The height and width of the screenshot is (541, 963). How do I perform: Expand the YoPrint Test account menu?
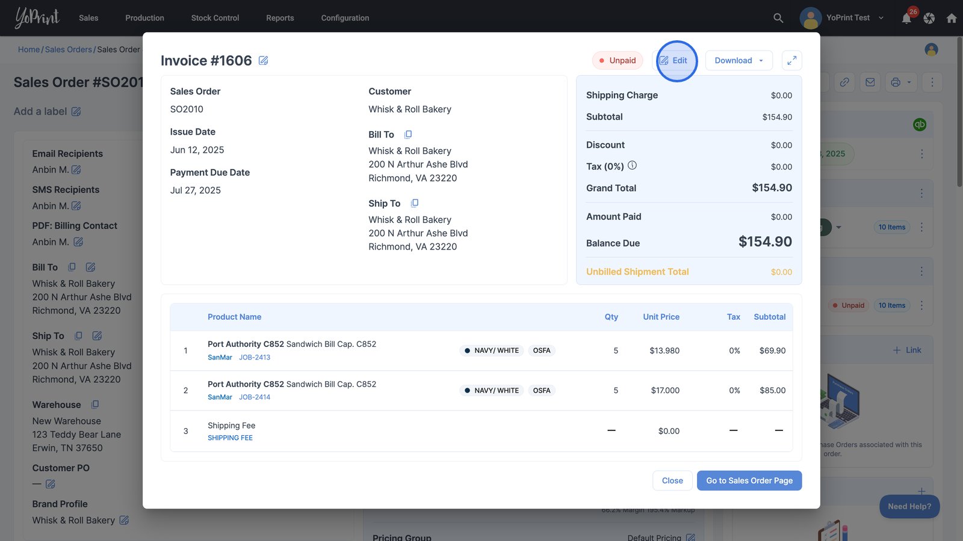[x=881, y=18]
